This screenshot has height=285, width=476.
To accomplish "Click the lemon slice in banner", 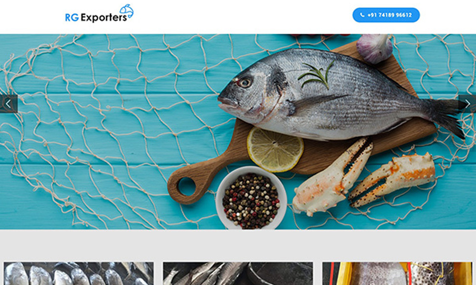I will (x=275, y=149).
